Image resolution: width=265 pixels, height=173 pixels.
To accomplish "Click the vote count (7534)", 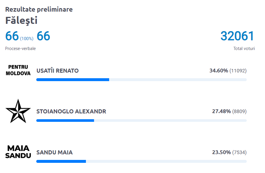I will pos(239,152).
